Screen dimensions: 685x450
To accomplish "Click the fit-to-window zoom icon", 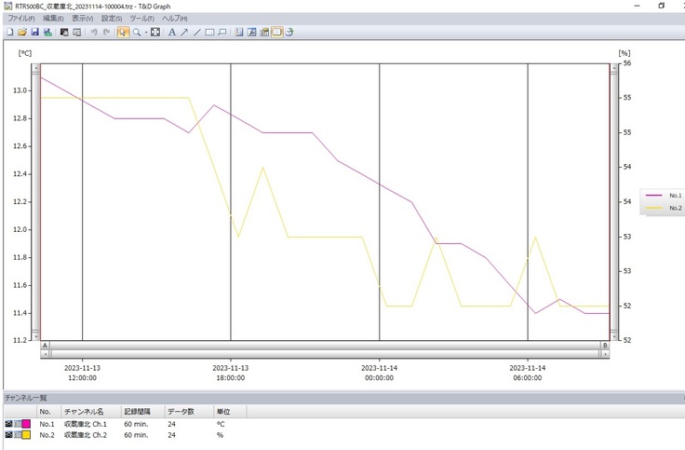I will click(x=155, y=32).
